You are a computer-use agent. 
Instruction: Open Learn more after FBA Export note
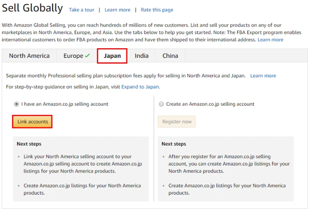(270, 40)
